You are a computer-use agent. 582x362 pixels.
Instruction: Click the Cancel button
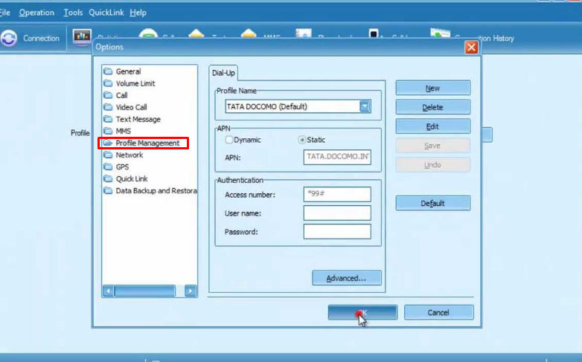click(x=438, y=313)
